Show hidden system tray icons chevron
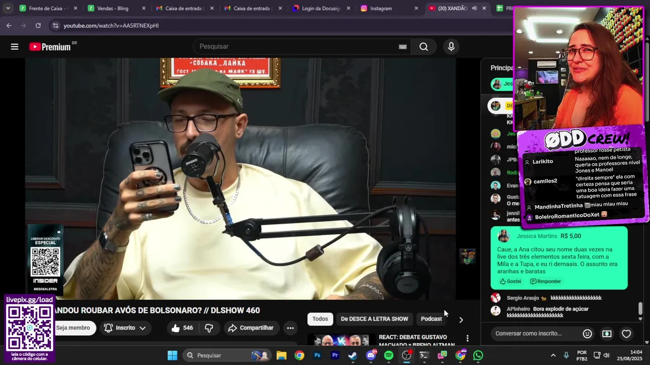The image size is (650, 365). tap(553, 355)
